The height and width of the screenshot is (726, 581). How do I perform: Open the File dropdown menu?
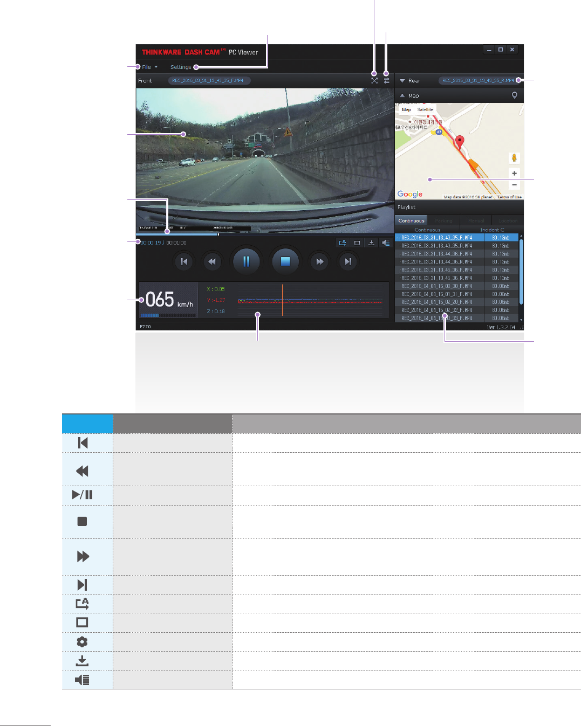pyautogui.click(x=149, y=67)
